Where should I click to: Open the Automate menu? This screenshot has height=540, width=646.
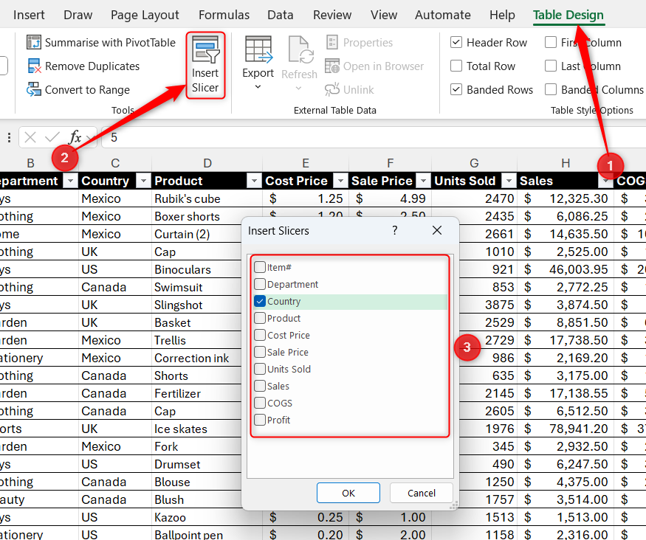442,15
